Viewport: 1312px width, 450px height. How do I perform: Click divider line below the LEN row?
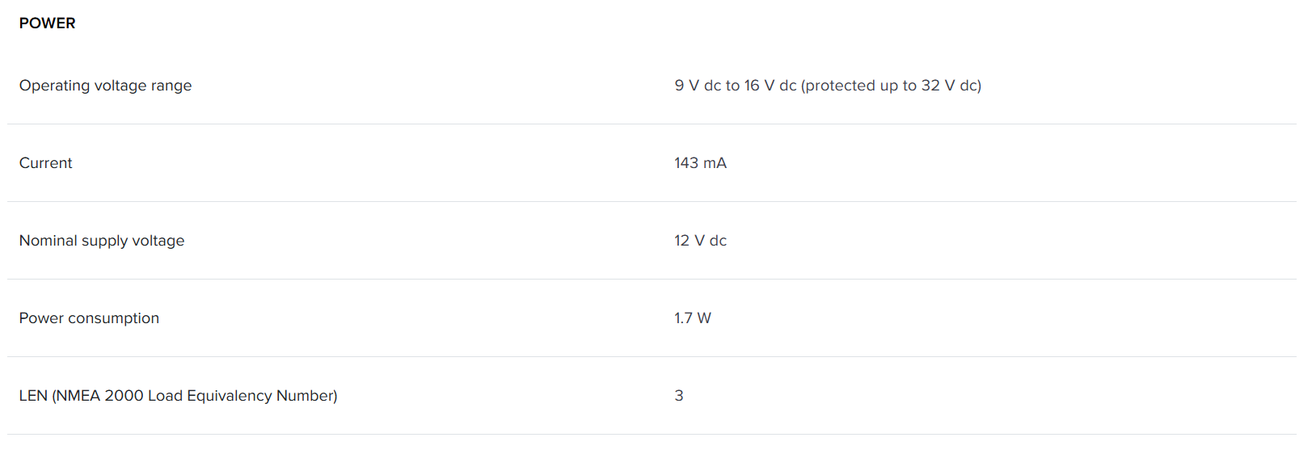(x=652, y=435)
